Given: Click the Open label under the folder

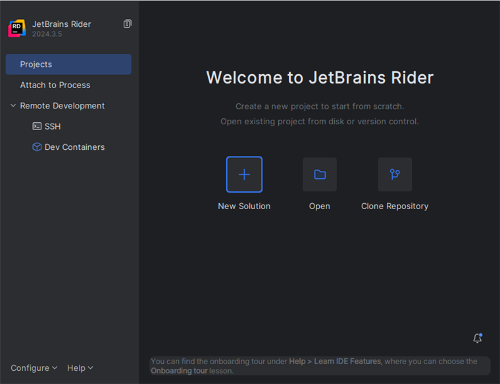Looking at the screenshot, I should pyautogui.click(x=320, y=206).
